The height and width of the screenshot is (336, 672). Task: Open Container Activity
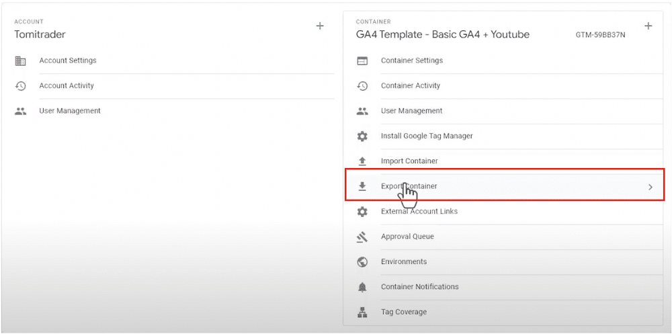(411, 86)
